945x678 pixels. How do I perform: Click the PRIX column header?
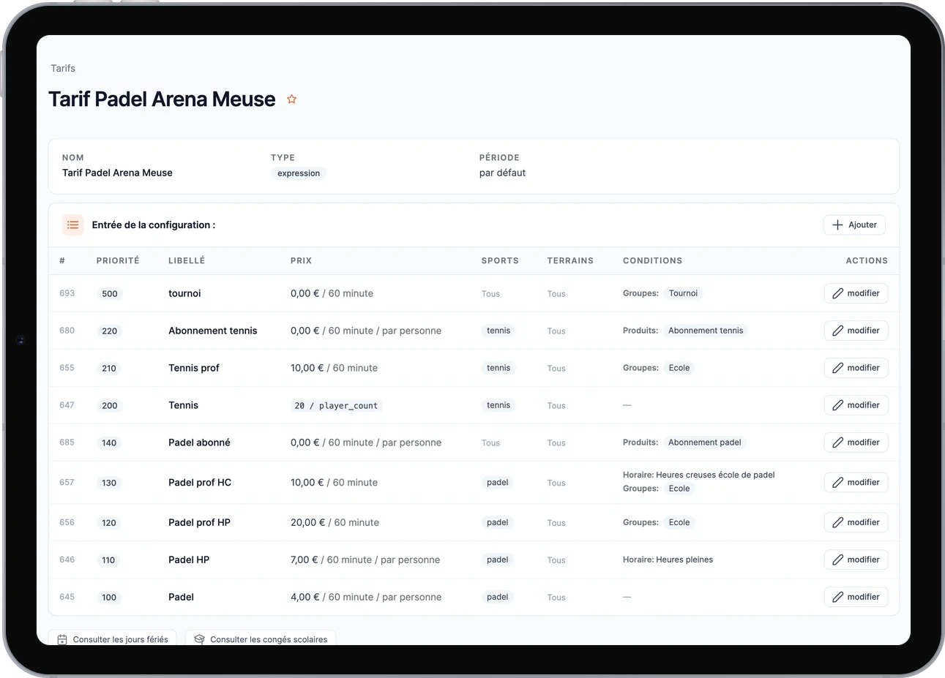[301, 260]
